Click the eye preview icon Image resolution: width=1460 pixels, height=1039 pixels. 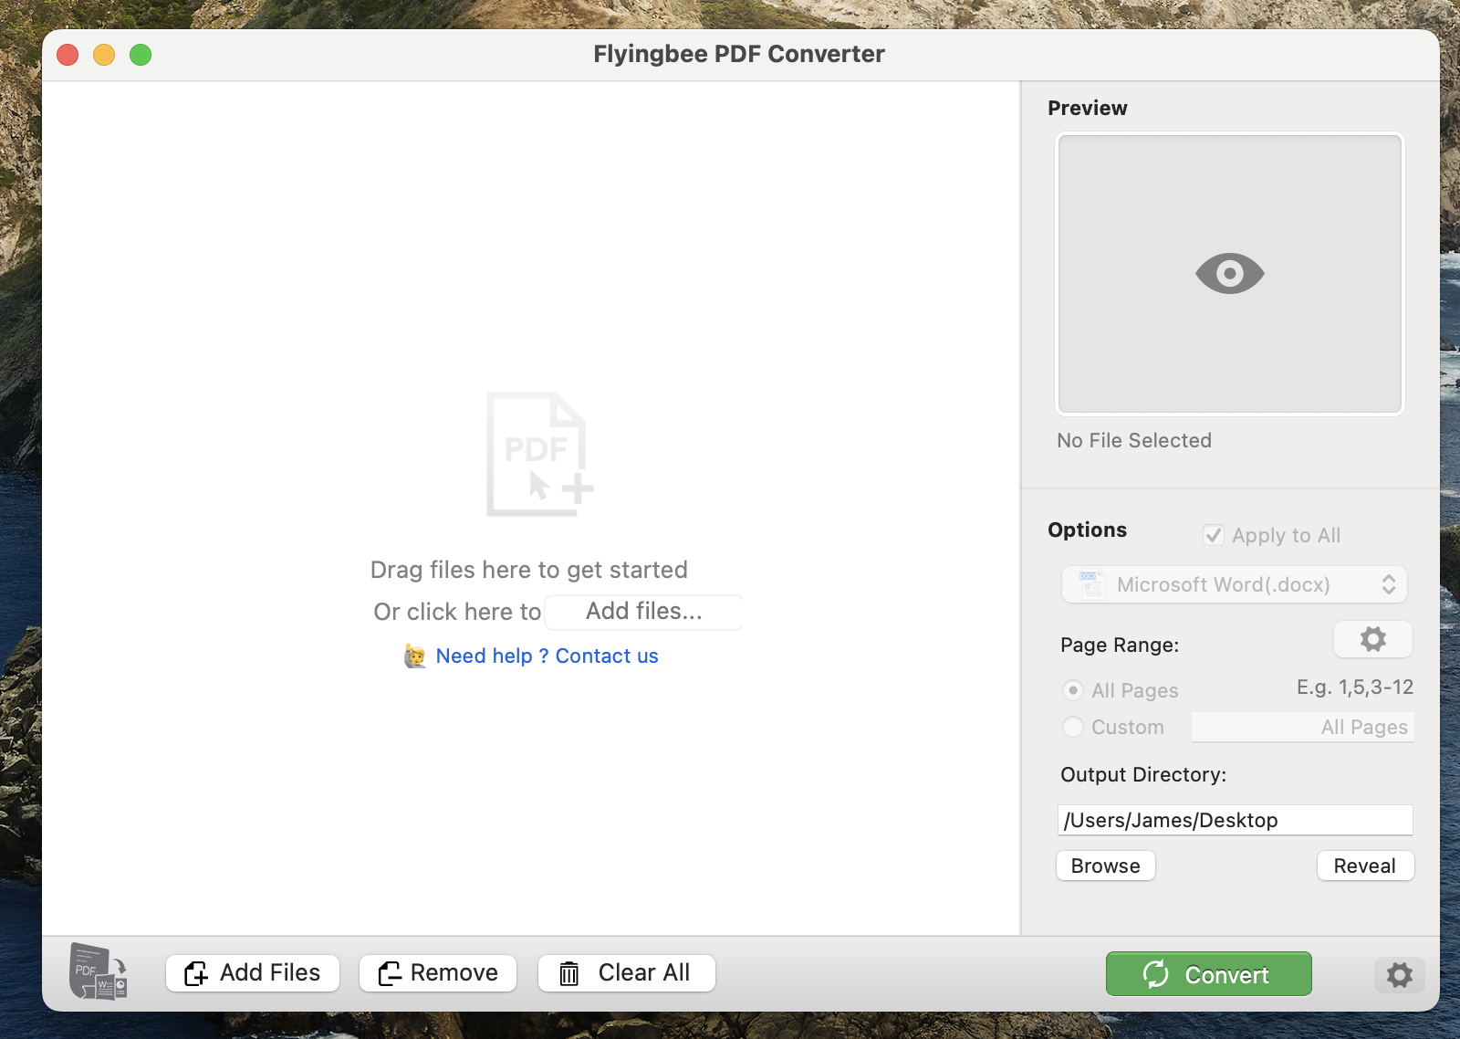click(x=1229, y=274)
